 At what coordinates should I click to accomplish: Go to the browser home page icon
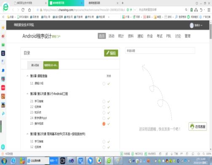(x=30, y=10)
